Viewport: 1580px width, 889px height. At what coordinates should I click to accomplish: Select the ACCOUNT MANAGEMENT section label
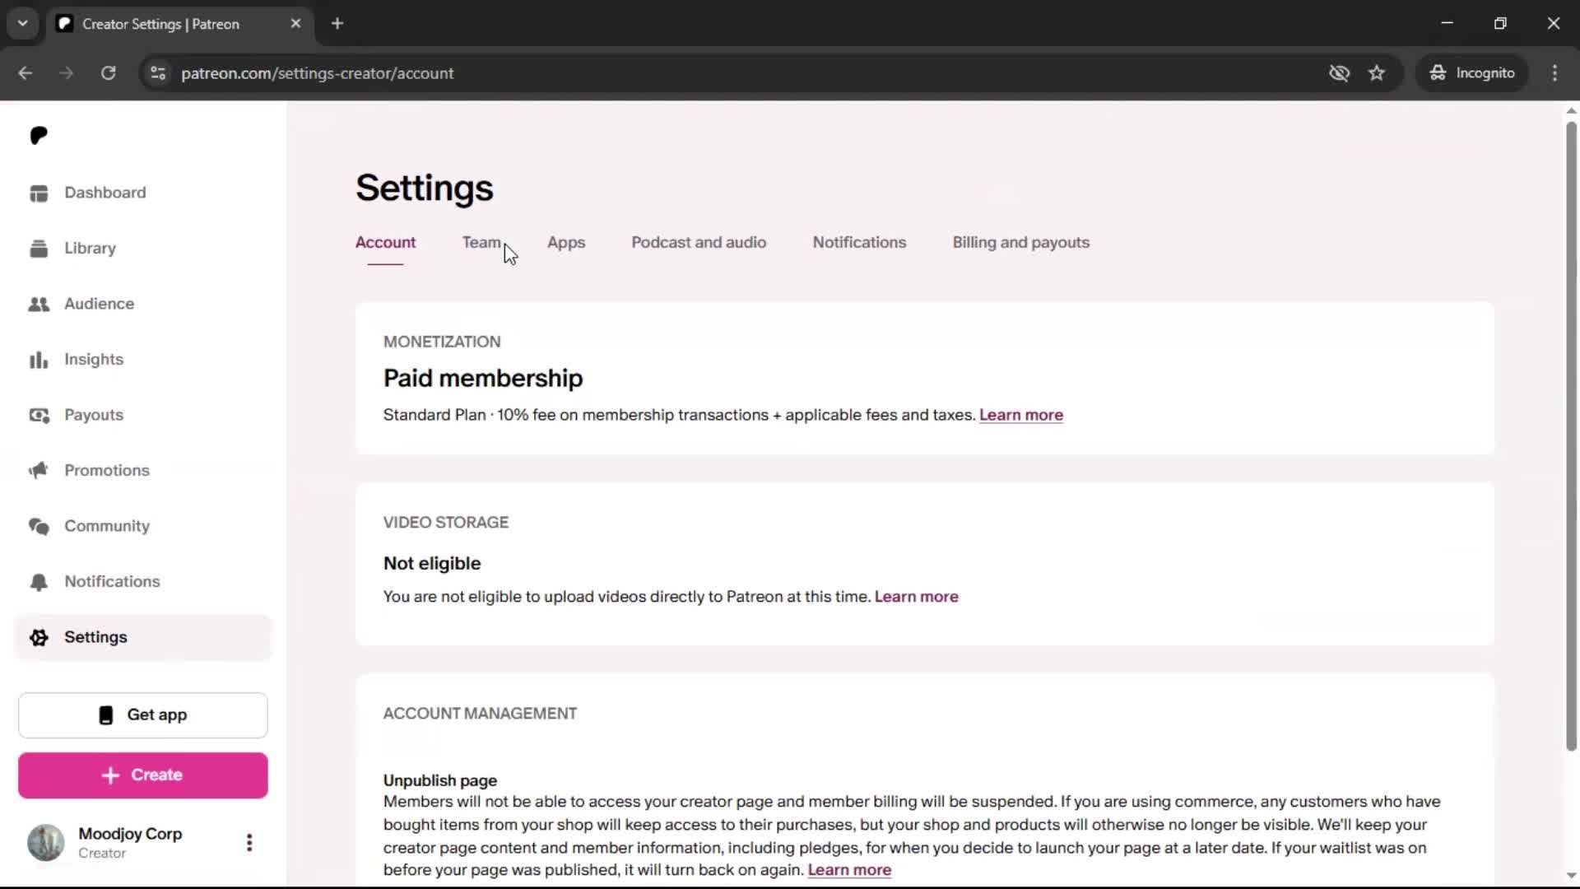(x=480, y=714)
